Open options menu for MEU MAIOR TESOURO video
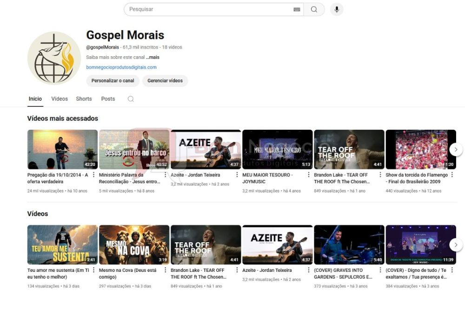Viewport: 465px width, 310px height. click(309, 175)
